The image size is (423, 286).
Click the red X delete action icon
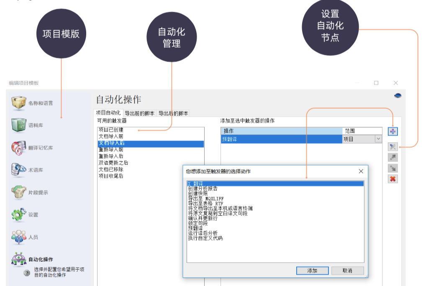(x=392, y=179)
